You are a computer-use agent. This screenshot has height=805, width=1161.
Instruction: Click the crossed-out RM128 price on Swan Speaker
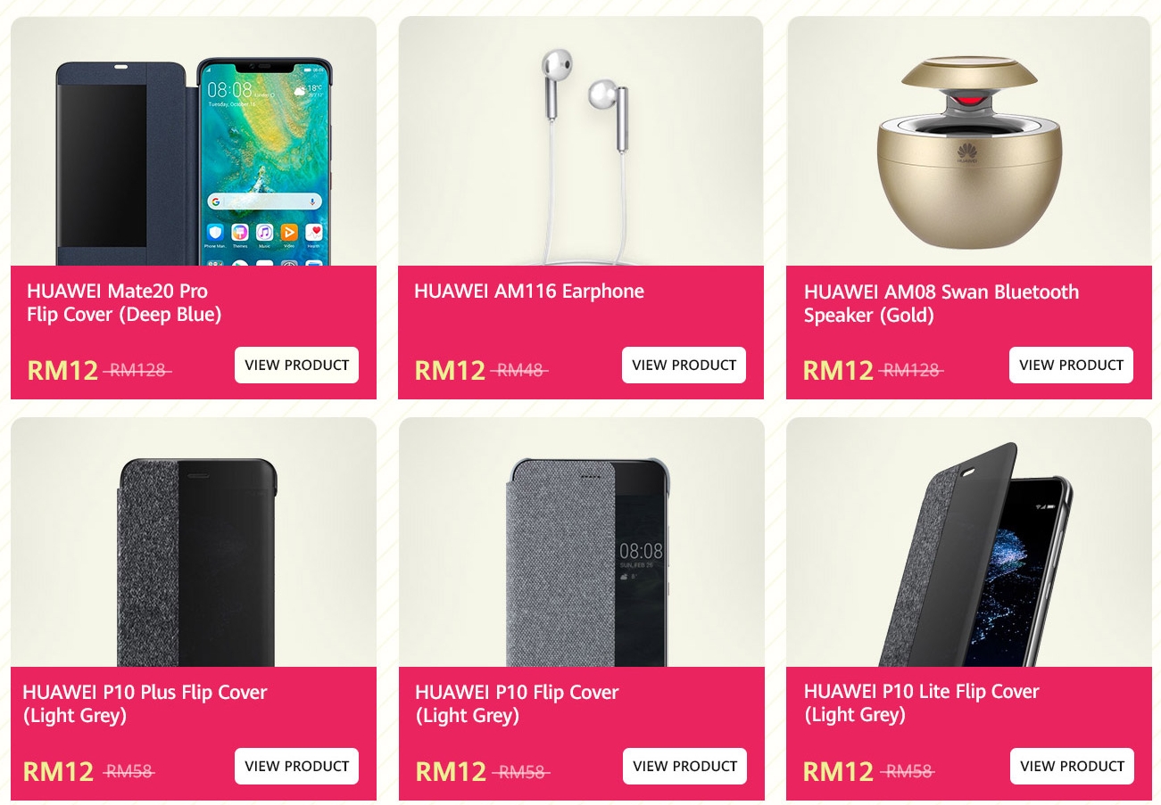[x=910, y=370]
